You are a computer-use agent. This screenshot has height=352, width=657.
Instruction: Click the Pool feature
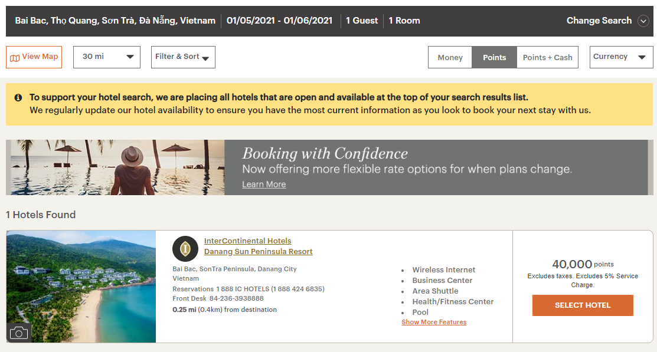click(420, 312)
